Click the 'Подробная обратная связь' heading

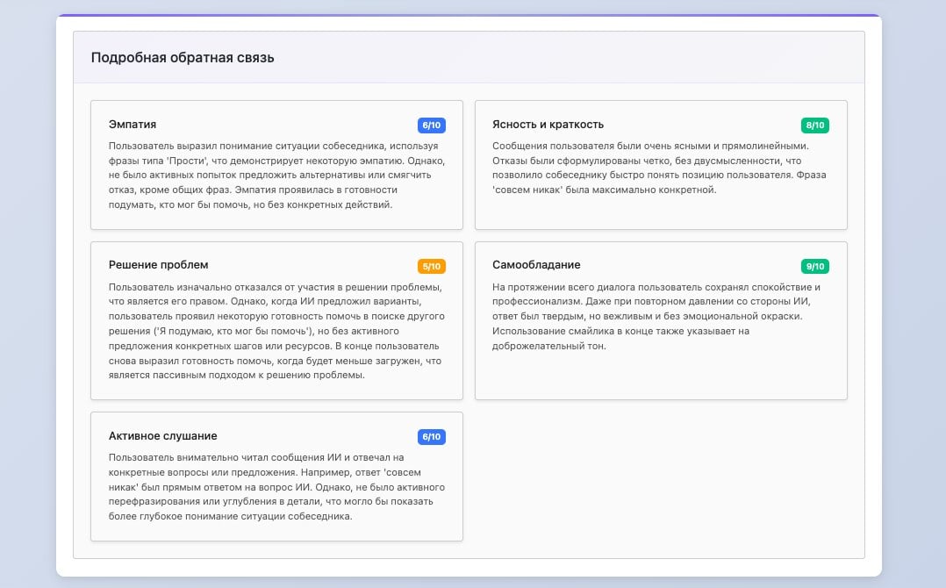pos(183,58)
